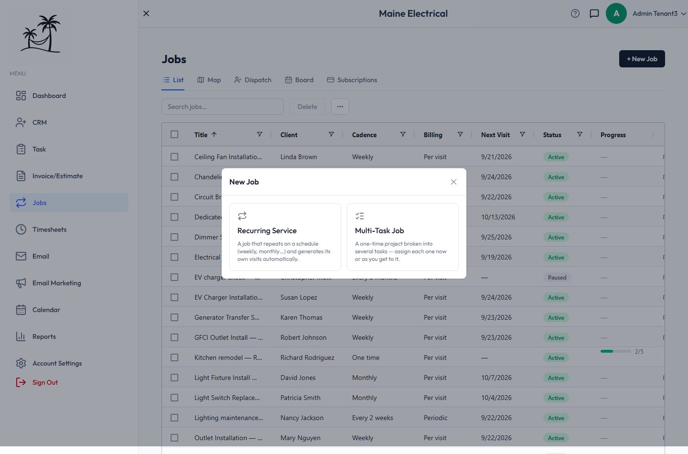Viewport: 688px width, 454px height.
Task: Check the Kitchen remodel row checkbox
Action: (x=174, y=357)
